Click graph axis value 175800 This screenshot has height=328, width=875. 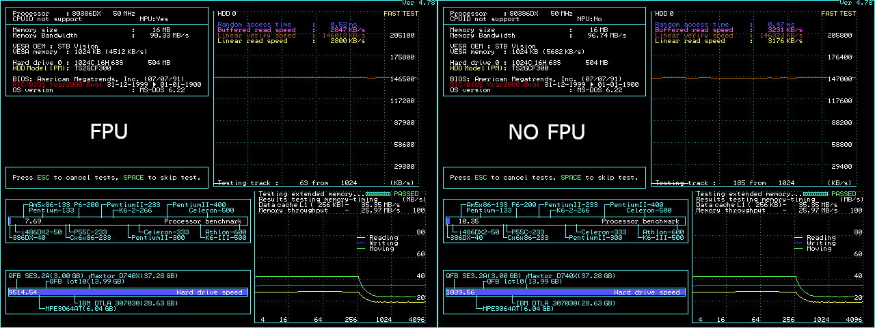(401, 57)
